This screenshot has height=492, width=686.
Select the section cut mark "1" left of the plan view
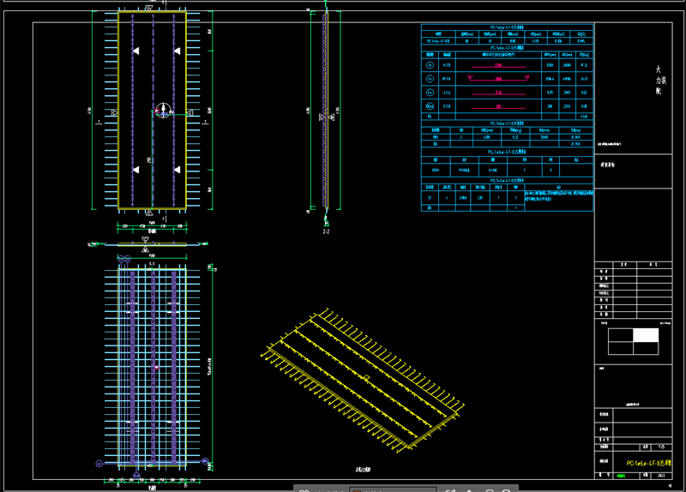[99, 122]
